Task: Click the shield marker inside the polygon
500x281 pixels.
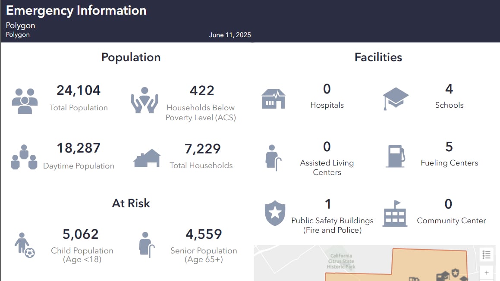Action: [x=456, y=273]
